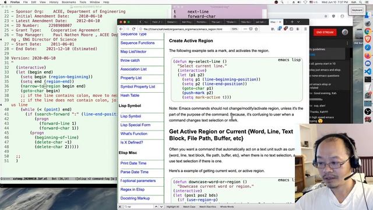373x210 pixels.
Task: Open throw catch sidebar link
Action: pyautogui.click(x=130, y=61)
